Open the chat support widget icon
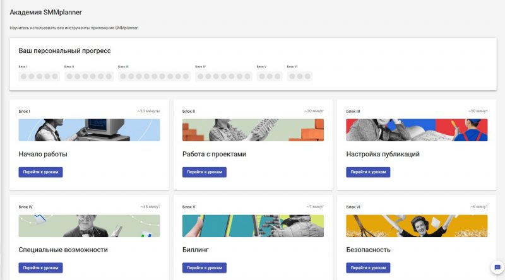Screen dimensions: 505x280 click(495, 267)
